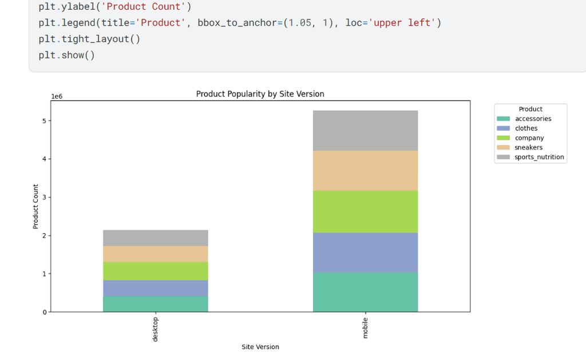Click the green company segment of mobile bar
Viewport: 586px width, 361px height.
pyautogui.click(x=365, y=211)
